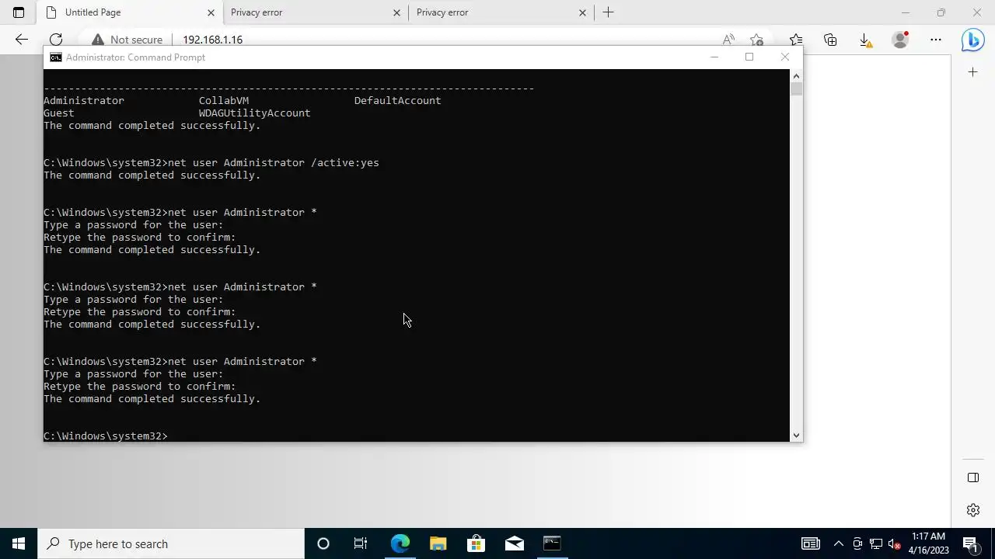Open the Edge profile avatar

pyautogui.click(x=900, y=40)
